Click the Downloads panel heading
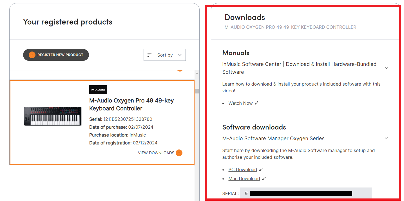This screenshot has height=201, width=404. (x=245, y=17)
